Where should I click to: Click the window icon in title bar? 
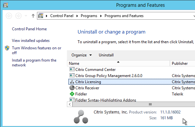[x=5, y=5]
